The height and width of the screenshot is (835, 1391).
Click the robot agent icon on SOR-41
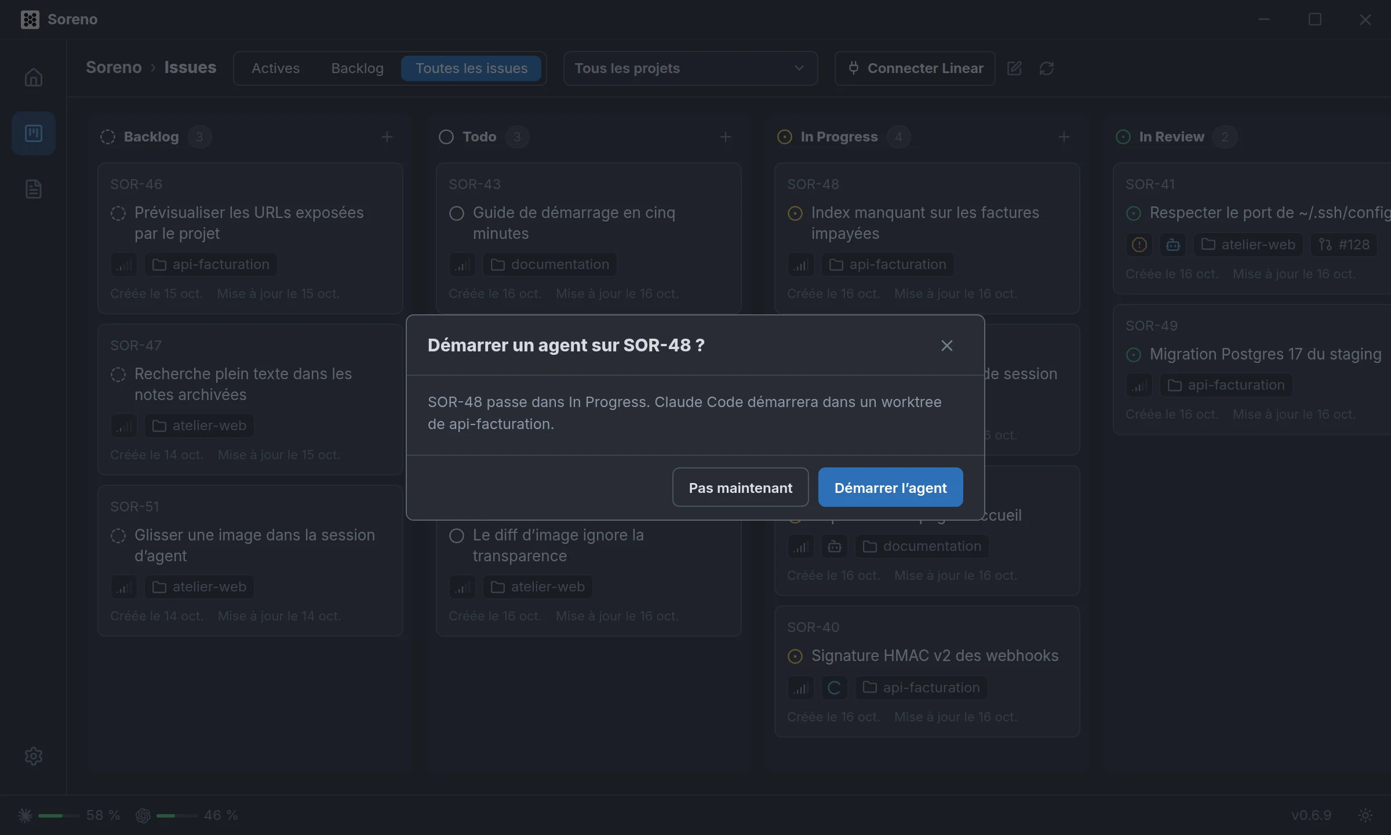coord(1173,245)
